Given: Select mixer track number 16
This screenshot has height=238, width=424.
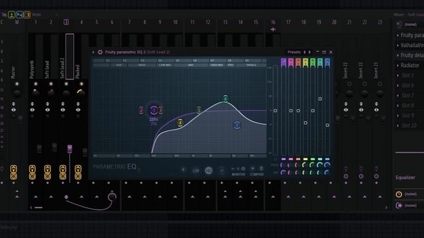Looking at the screenshot, I should [x=273, y=22].
